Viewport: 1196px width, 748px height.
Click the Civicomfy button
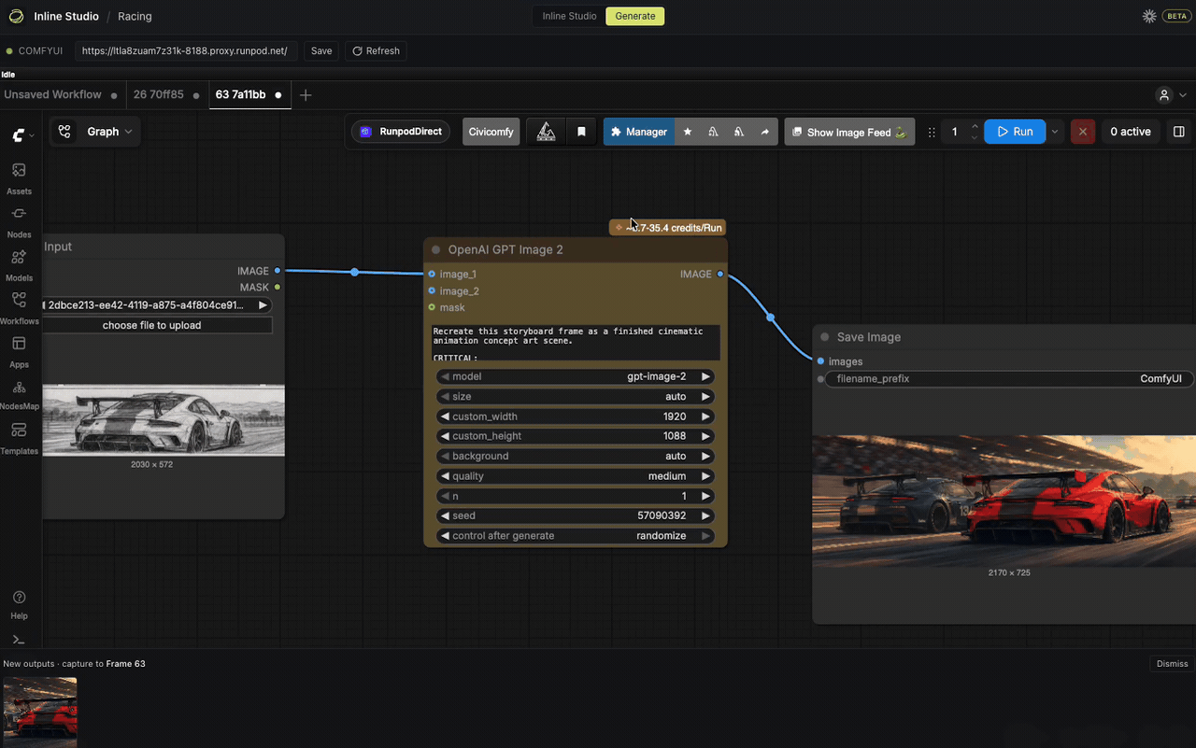coord(491,132)
